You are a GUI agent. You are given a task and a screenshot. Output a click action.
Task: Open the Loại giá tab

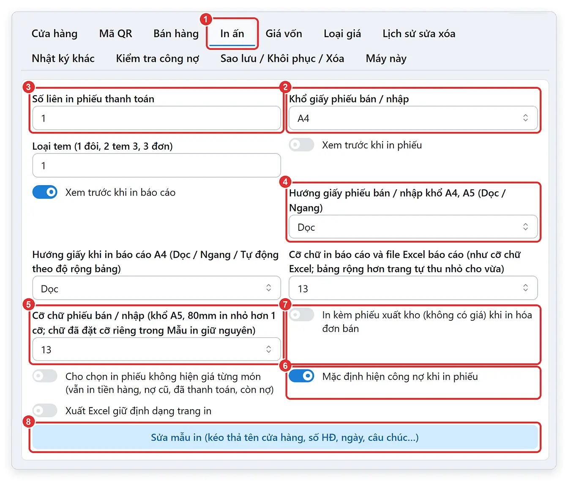click(x=342, y=34)
